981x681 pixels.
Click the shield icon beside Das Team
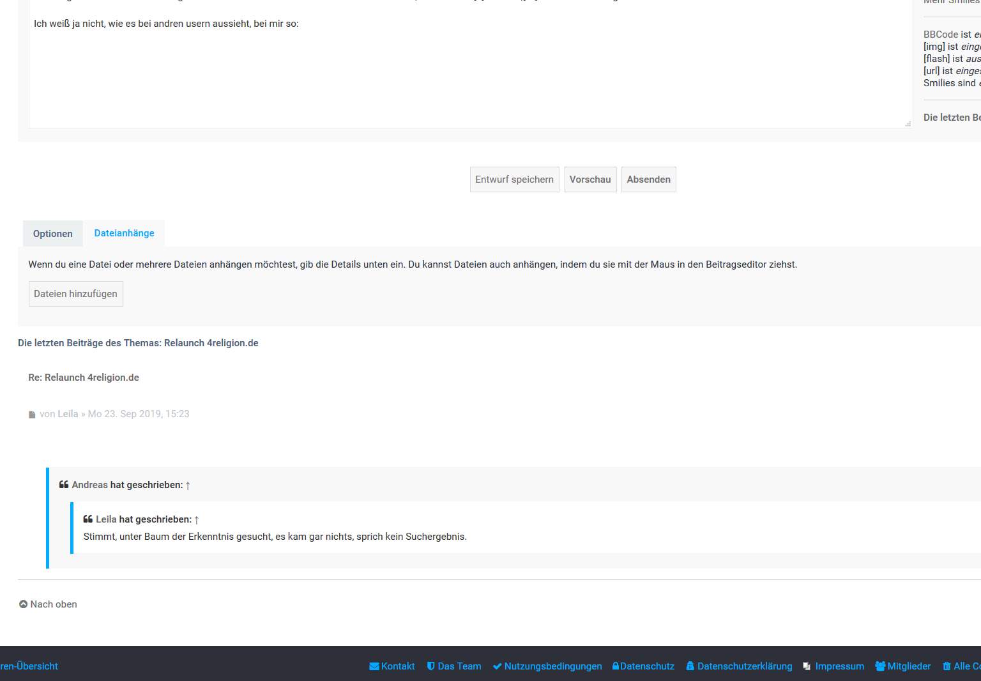431,666
